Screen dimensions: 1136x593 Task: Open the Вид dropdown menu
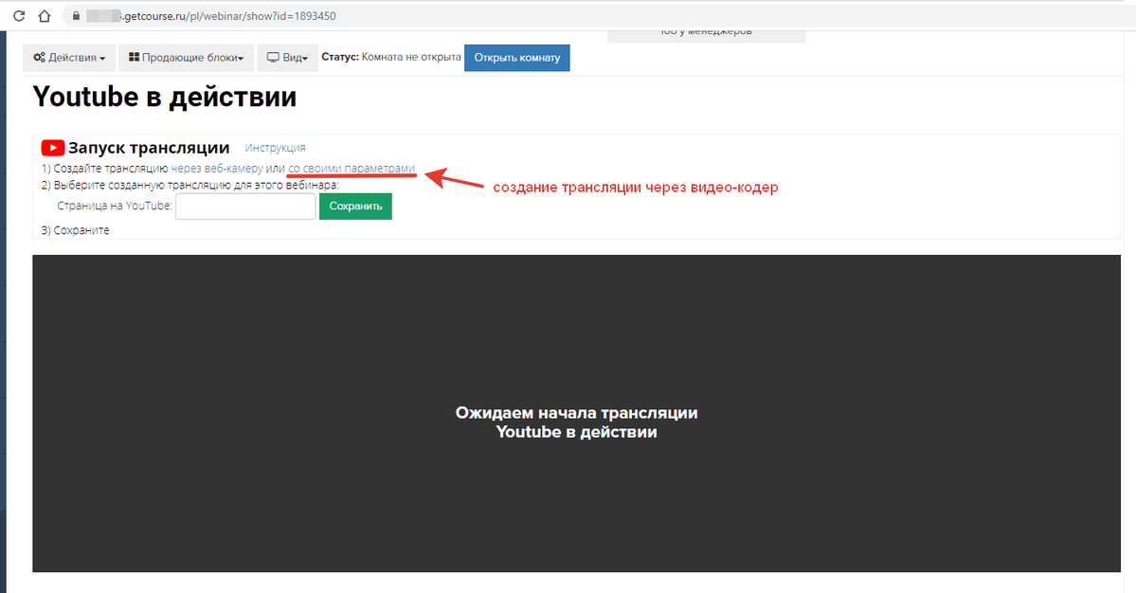tap(288, 58)
